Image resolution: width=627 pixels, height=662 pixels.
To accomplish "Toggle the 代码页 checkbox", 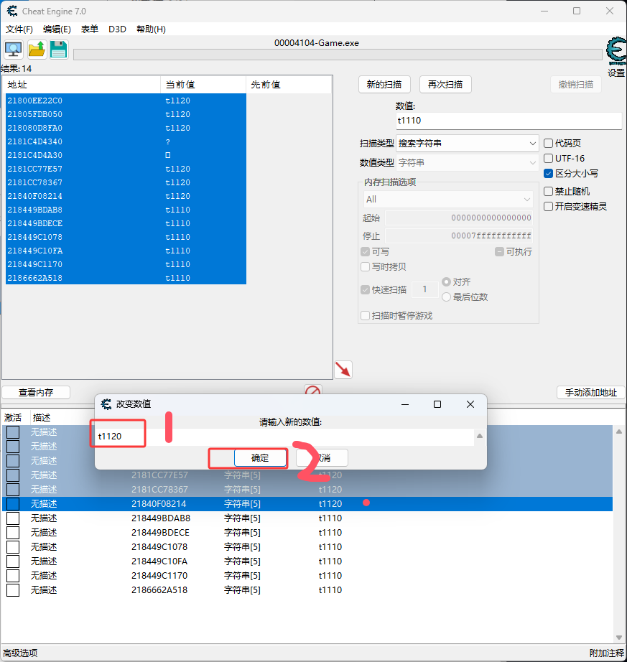I will 549,143.
